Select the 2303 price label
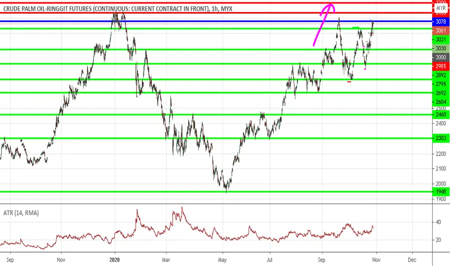This screenshot has width=450, height=266. pos(441,138)
